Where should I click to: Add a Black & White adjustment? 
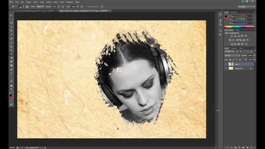point(237,40)
